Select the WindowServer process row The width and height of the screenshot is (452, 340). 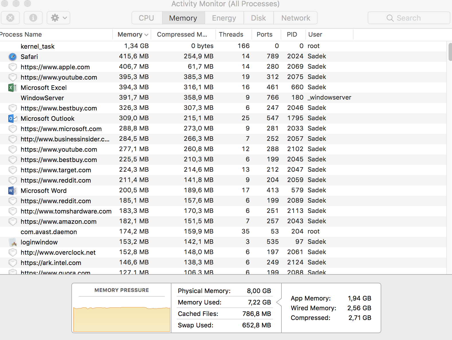coord(223,98)
